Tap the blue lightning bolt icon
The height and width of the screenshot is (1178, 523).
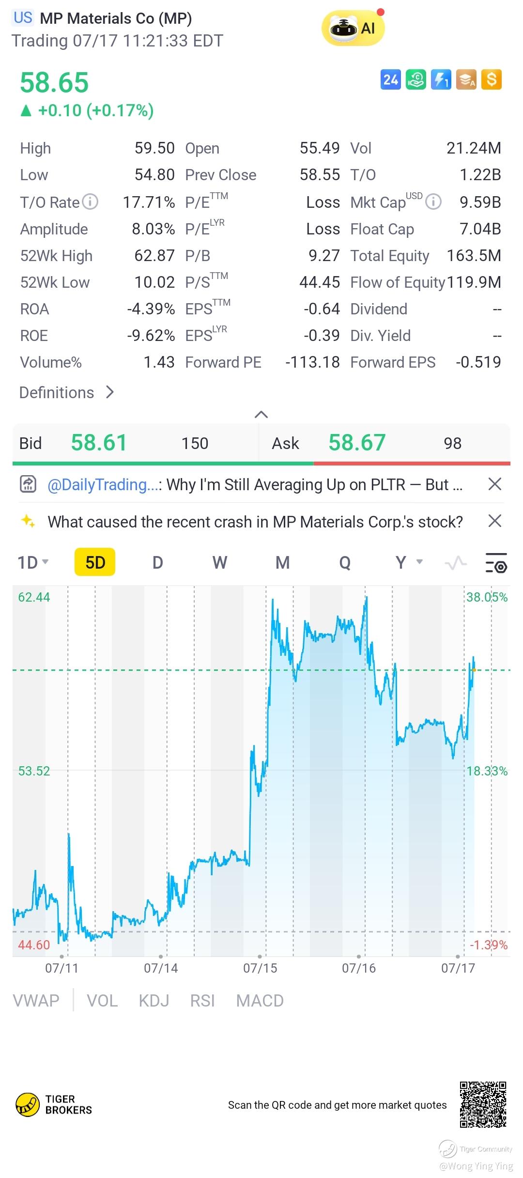click(441, 80)
